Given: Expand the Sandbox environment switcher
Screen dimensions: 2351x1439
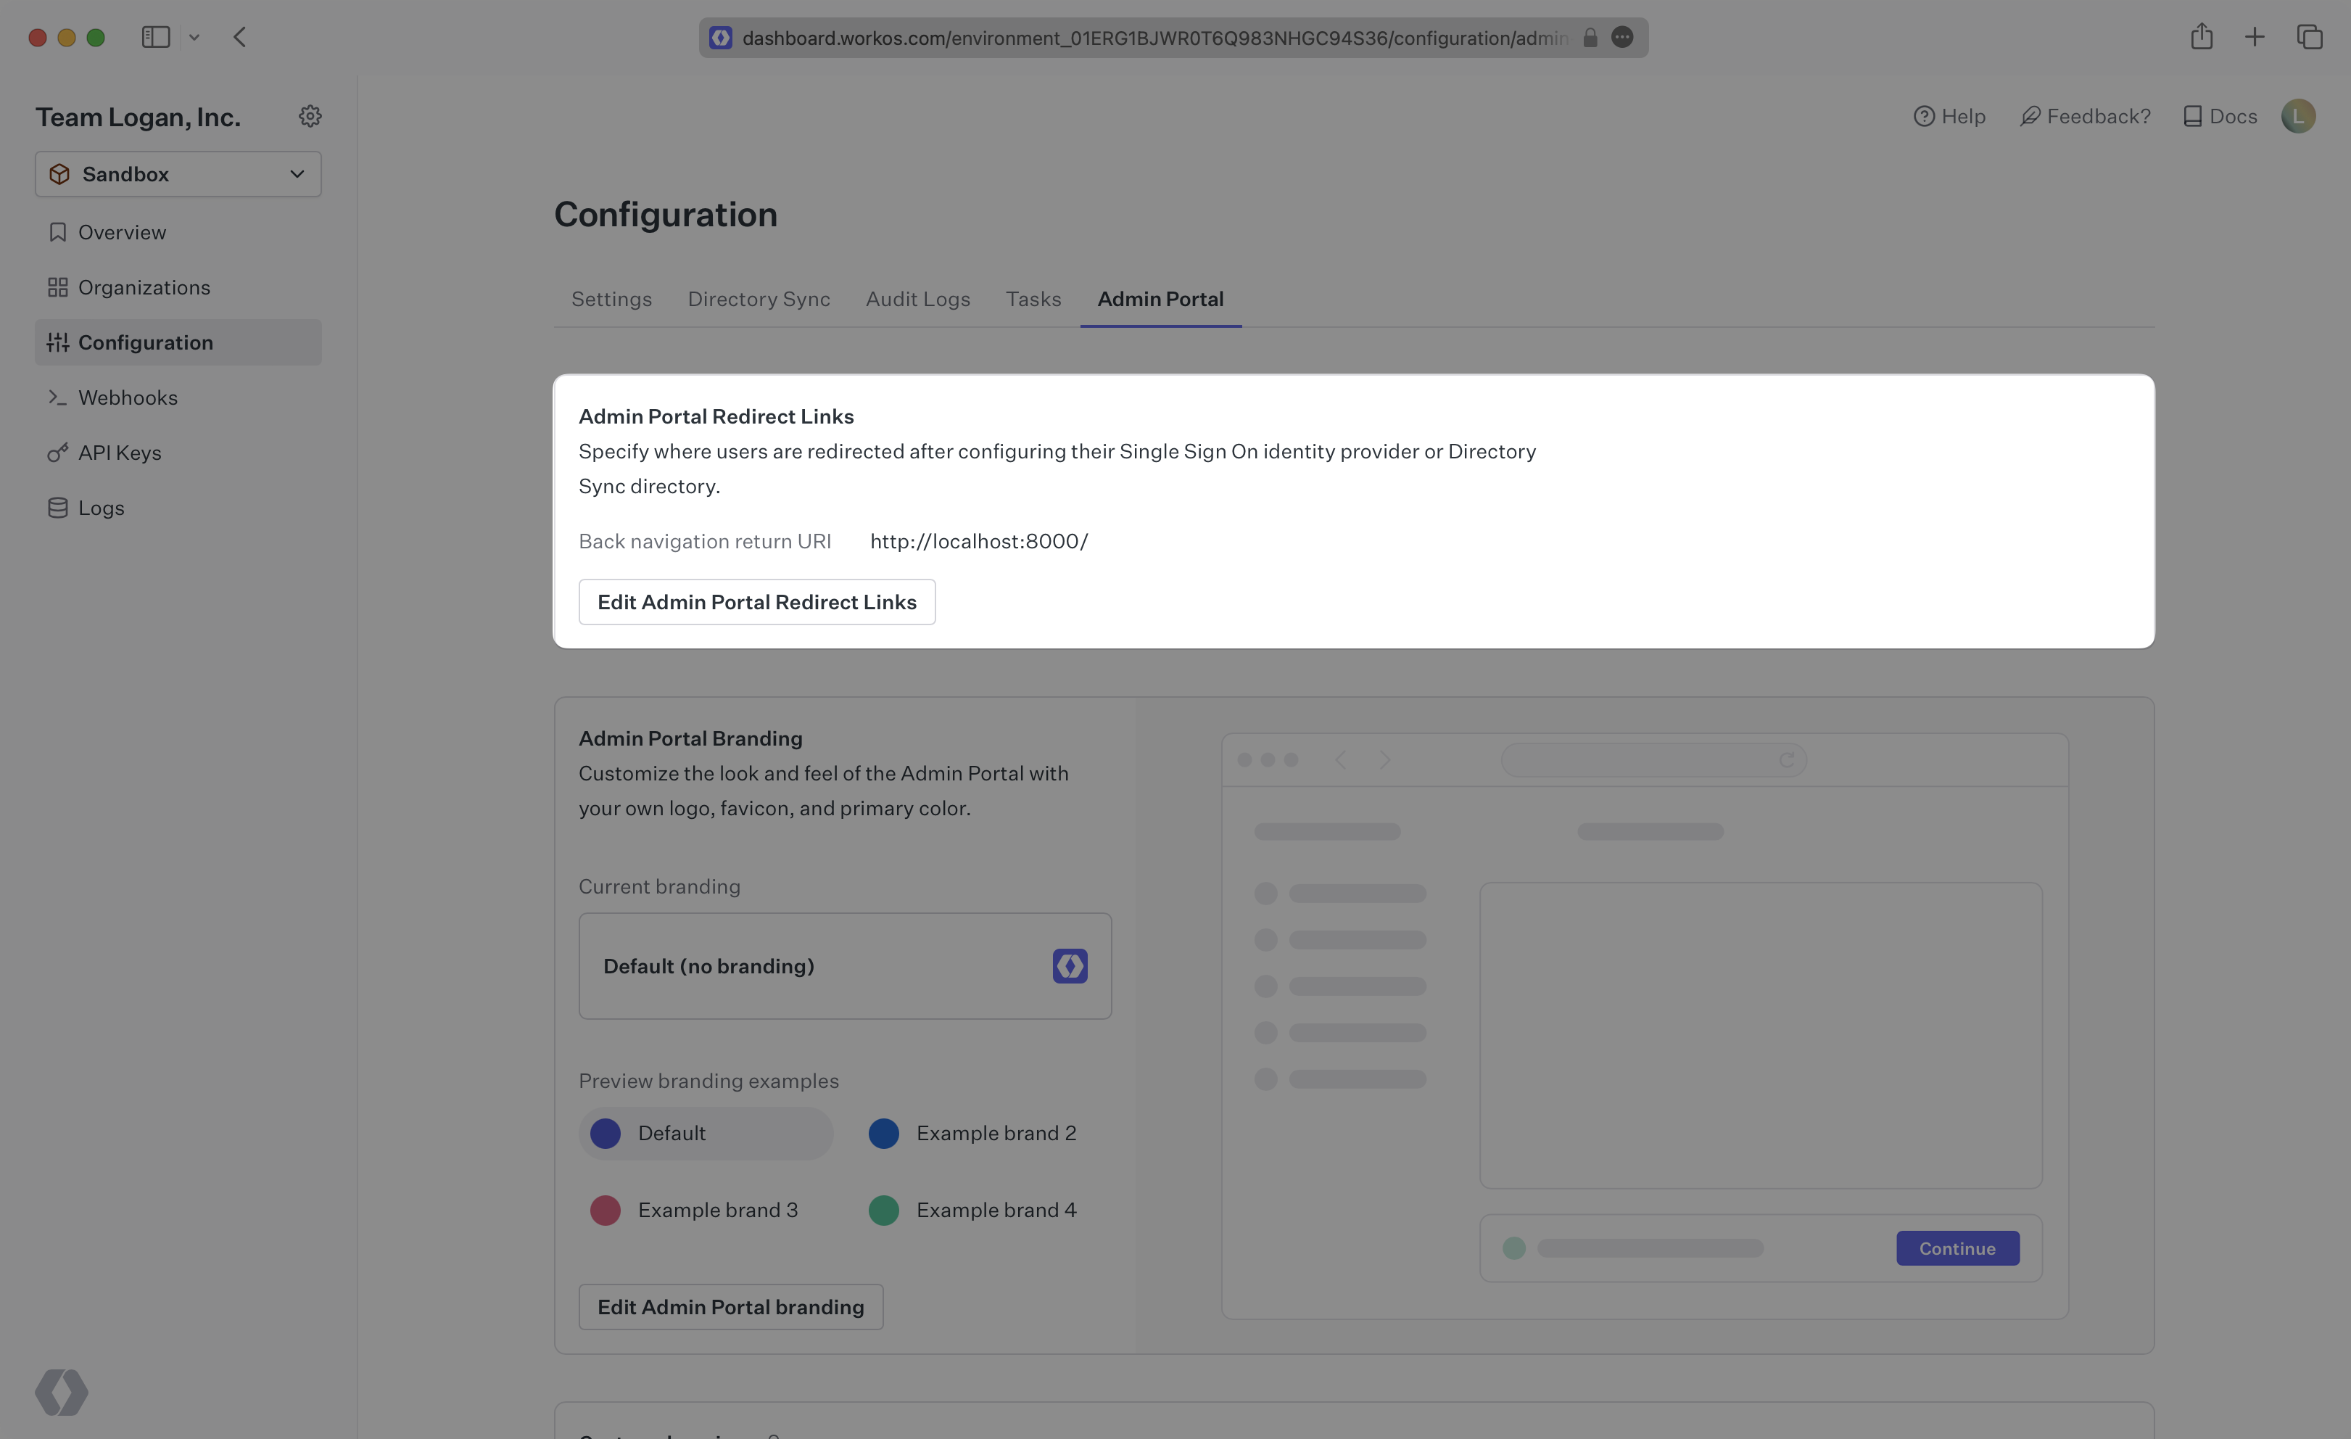Looking at the screenshot, I should 178,173.
